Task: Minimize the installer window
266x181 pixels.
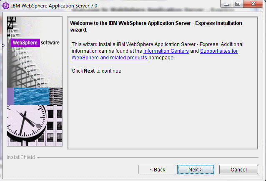Action: pos(226,4)
